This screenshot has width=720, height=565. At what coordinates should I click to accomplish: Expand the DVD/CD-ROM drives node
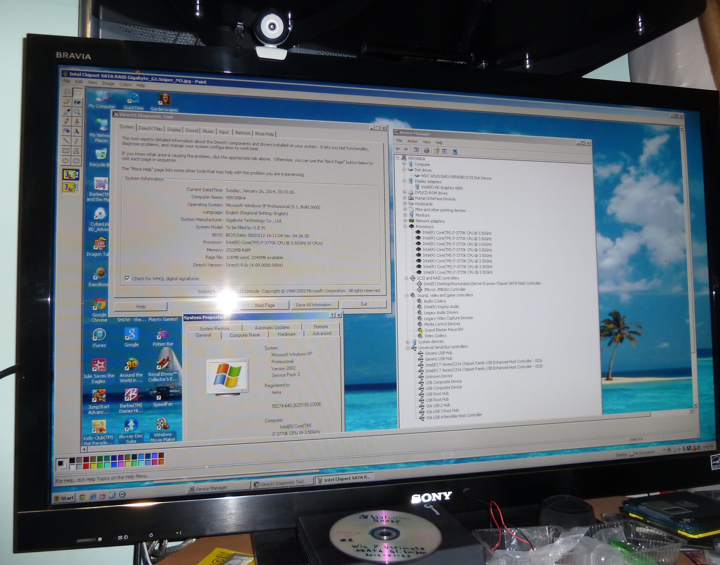[x=405, y=192]
